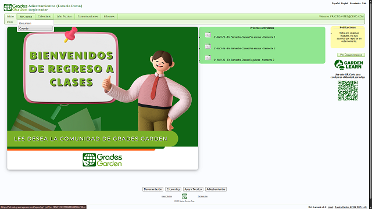This screenshot has width=372, height=209.
Task: Click the scrollbar down arrow
Action: point(370,208)
